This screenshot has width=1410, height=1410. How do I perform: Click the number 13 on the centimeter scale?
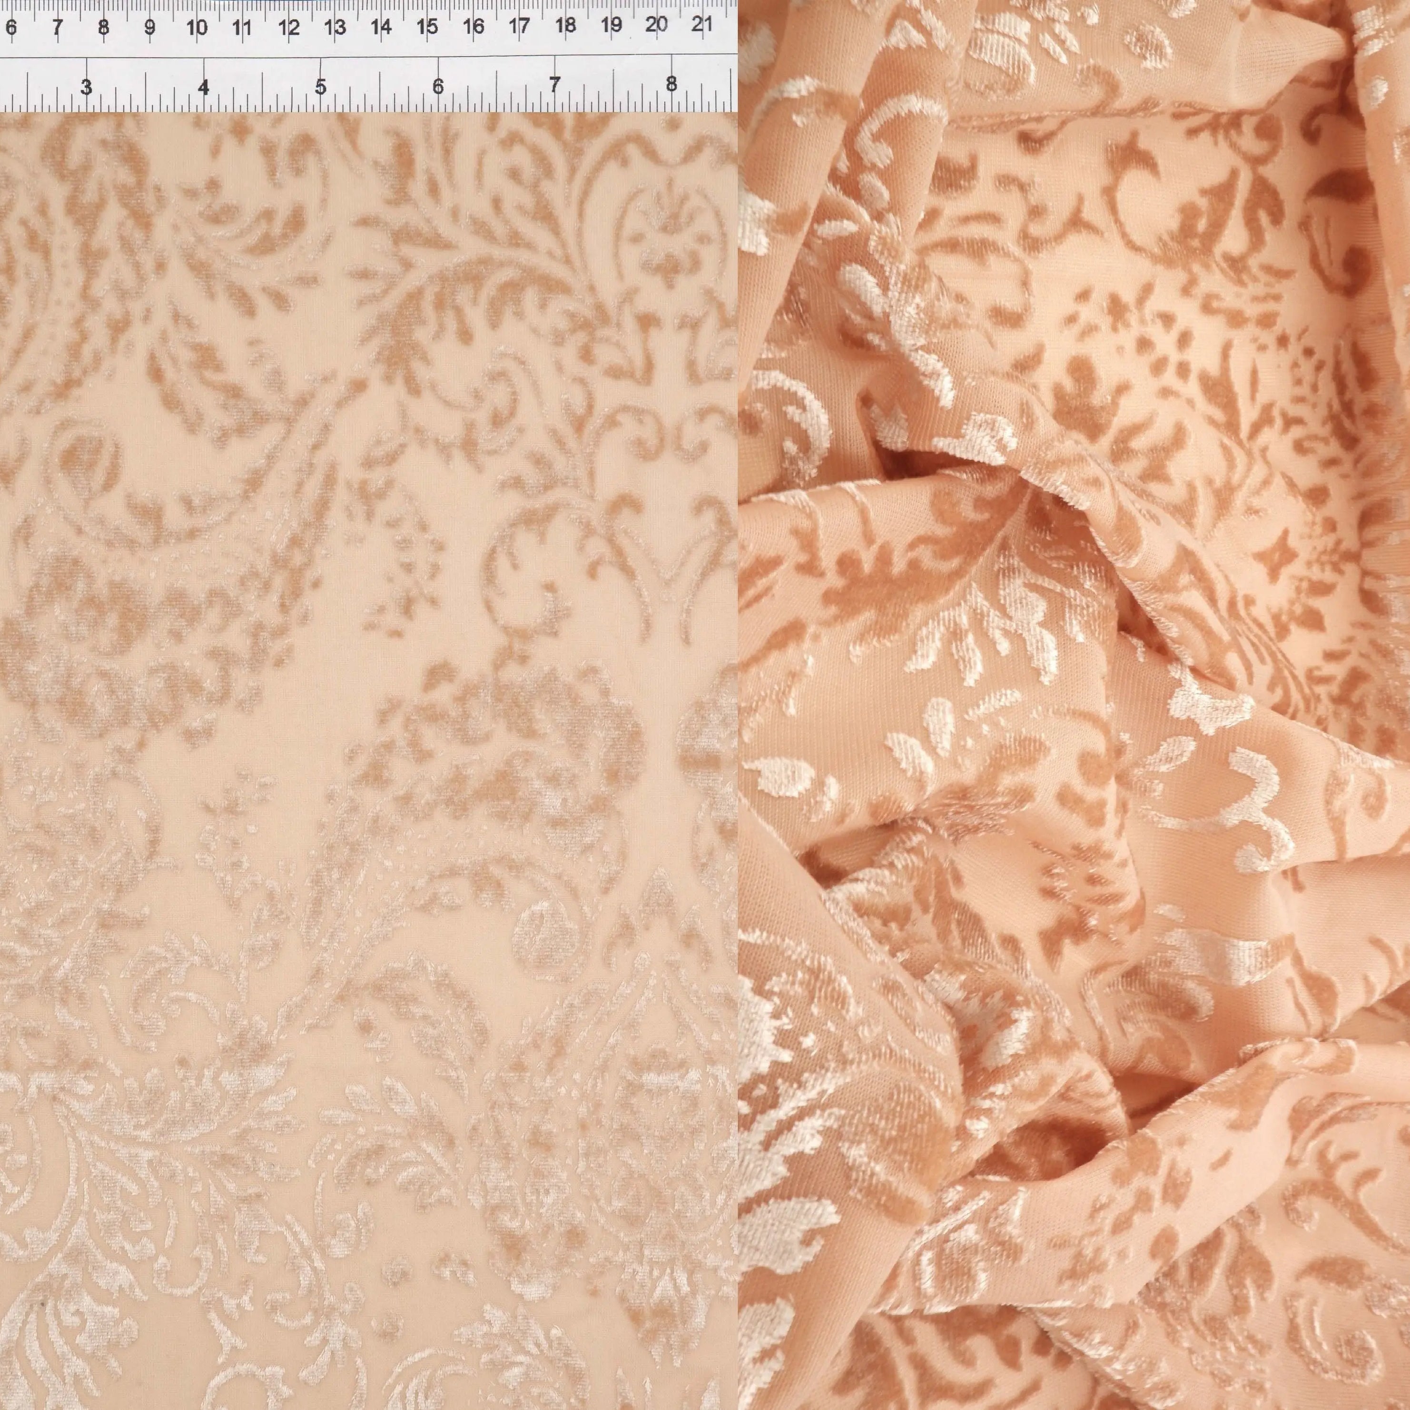point(335,28)
